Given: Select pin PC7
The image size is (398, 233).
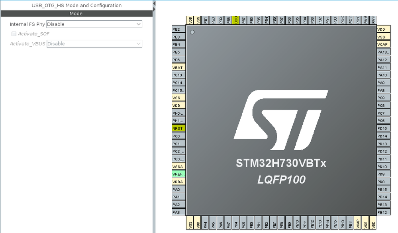Looking at the screenshot, I should point(384,113).
